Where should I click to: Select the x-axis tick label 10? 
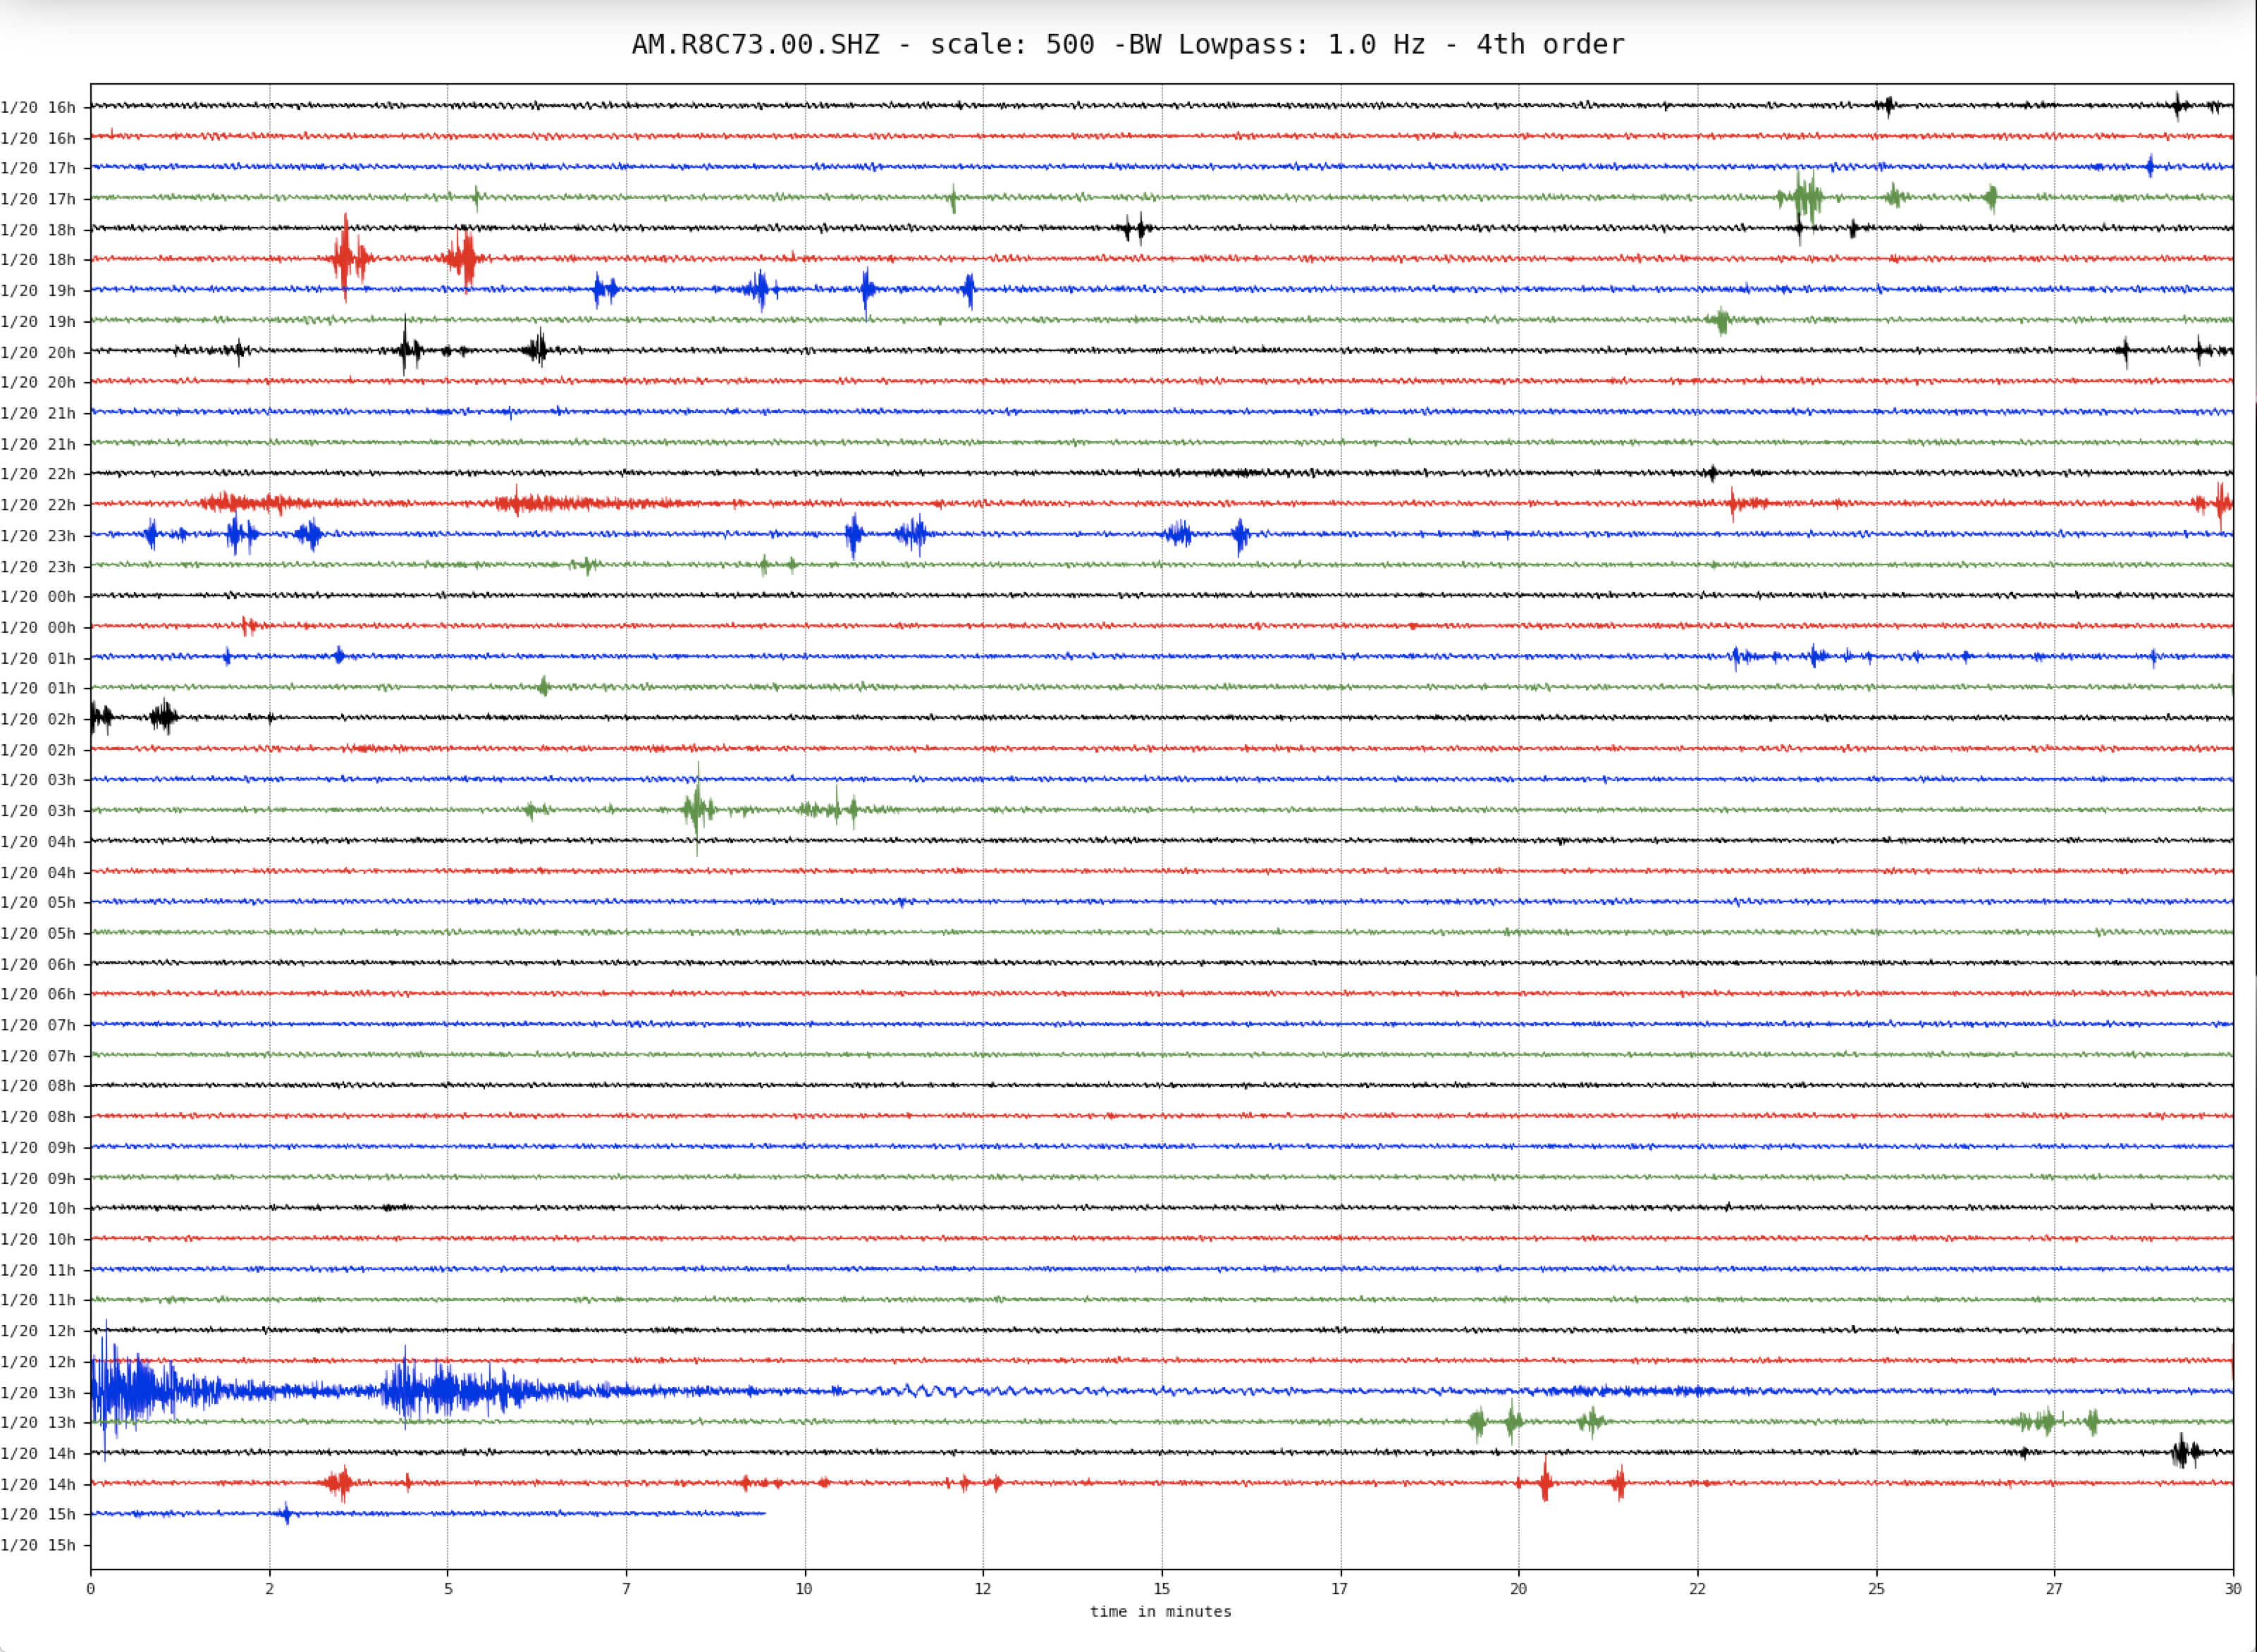pyautogui.click(x=804, y=1588)
